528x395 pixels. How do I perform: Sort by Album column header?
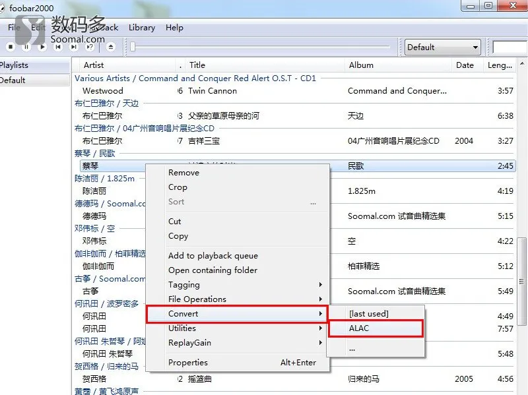coord(398,65)
